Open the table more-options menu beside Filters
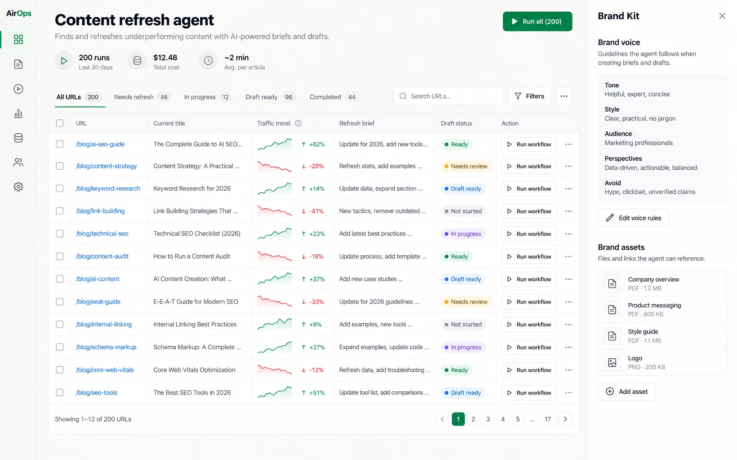This screenshot has height=460, width=737. pos(564,96)
